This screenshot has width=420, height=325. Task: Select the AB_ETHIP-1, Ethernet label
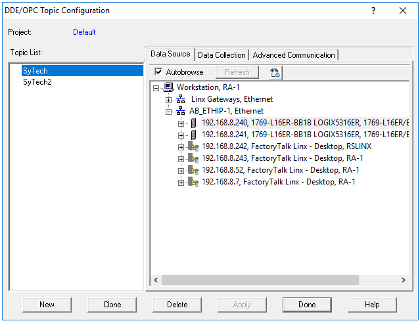[226, 111]
